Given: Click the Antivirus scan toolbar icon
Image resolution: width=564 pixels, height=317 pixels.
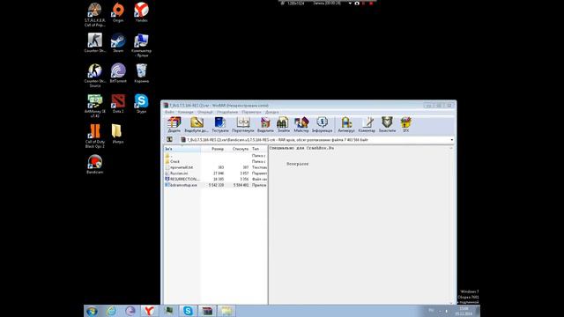Looking at the screenshot, I should 346,125.
